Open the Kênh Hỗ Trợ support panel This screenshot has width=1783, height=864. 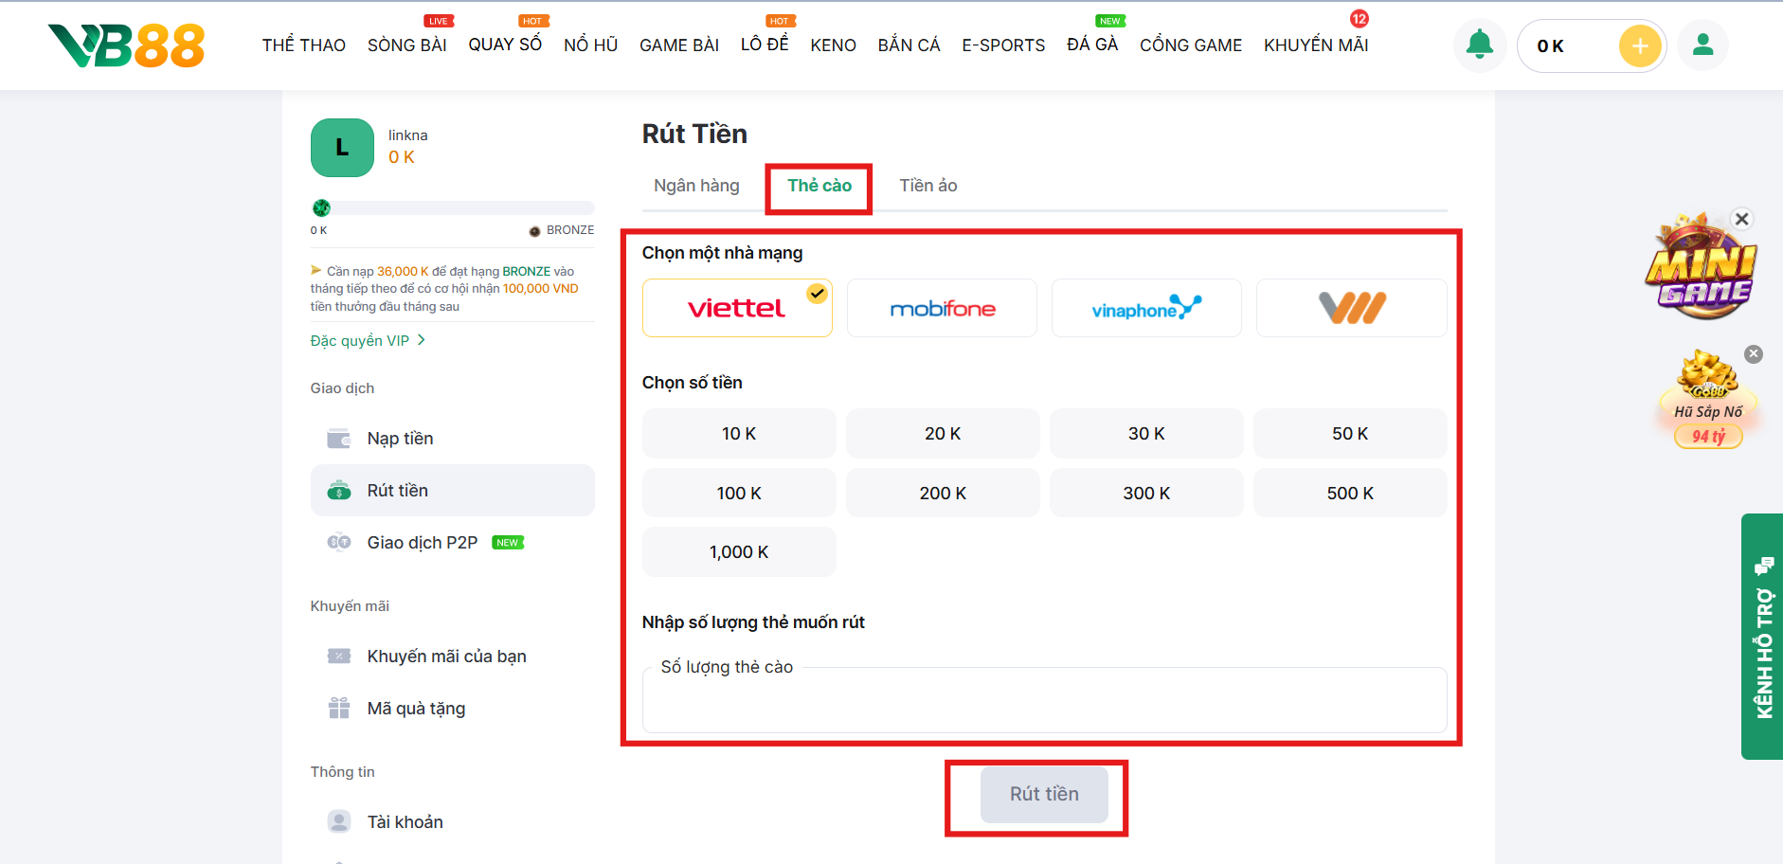(x=1762, y=637)
